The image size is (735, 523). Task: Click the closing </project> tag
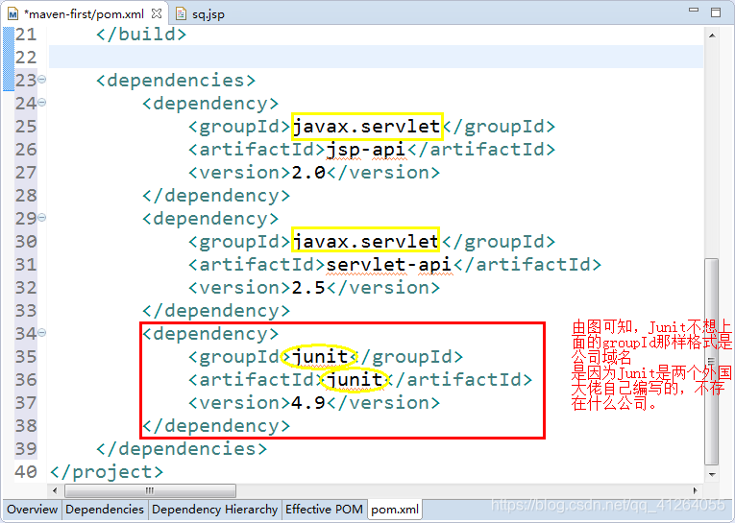(x=107, y=472)
